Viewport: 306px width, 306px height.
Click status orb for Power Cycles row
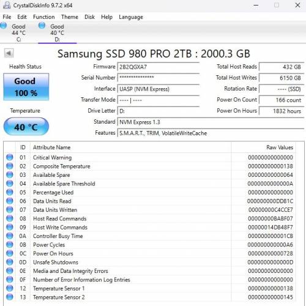10,245
